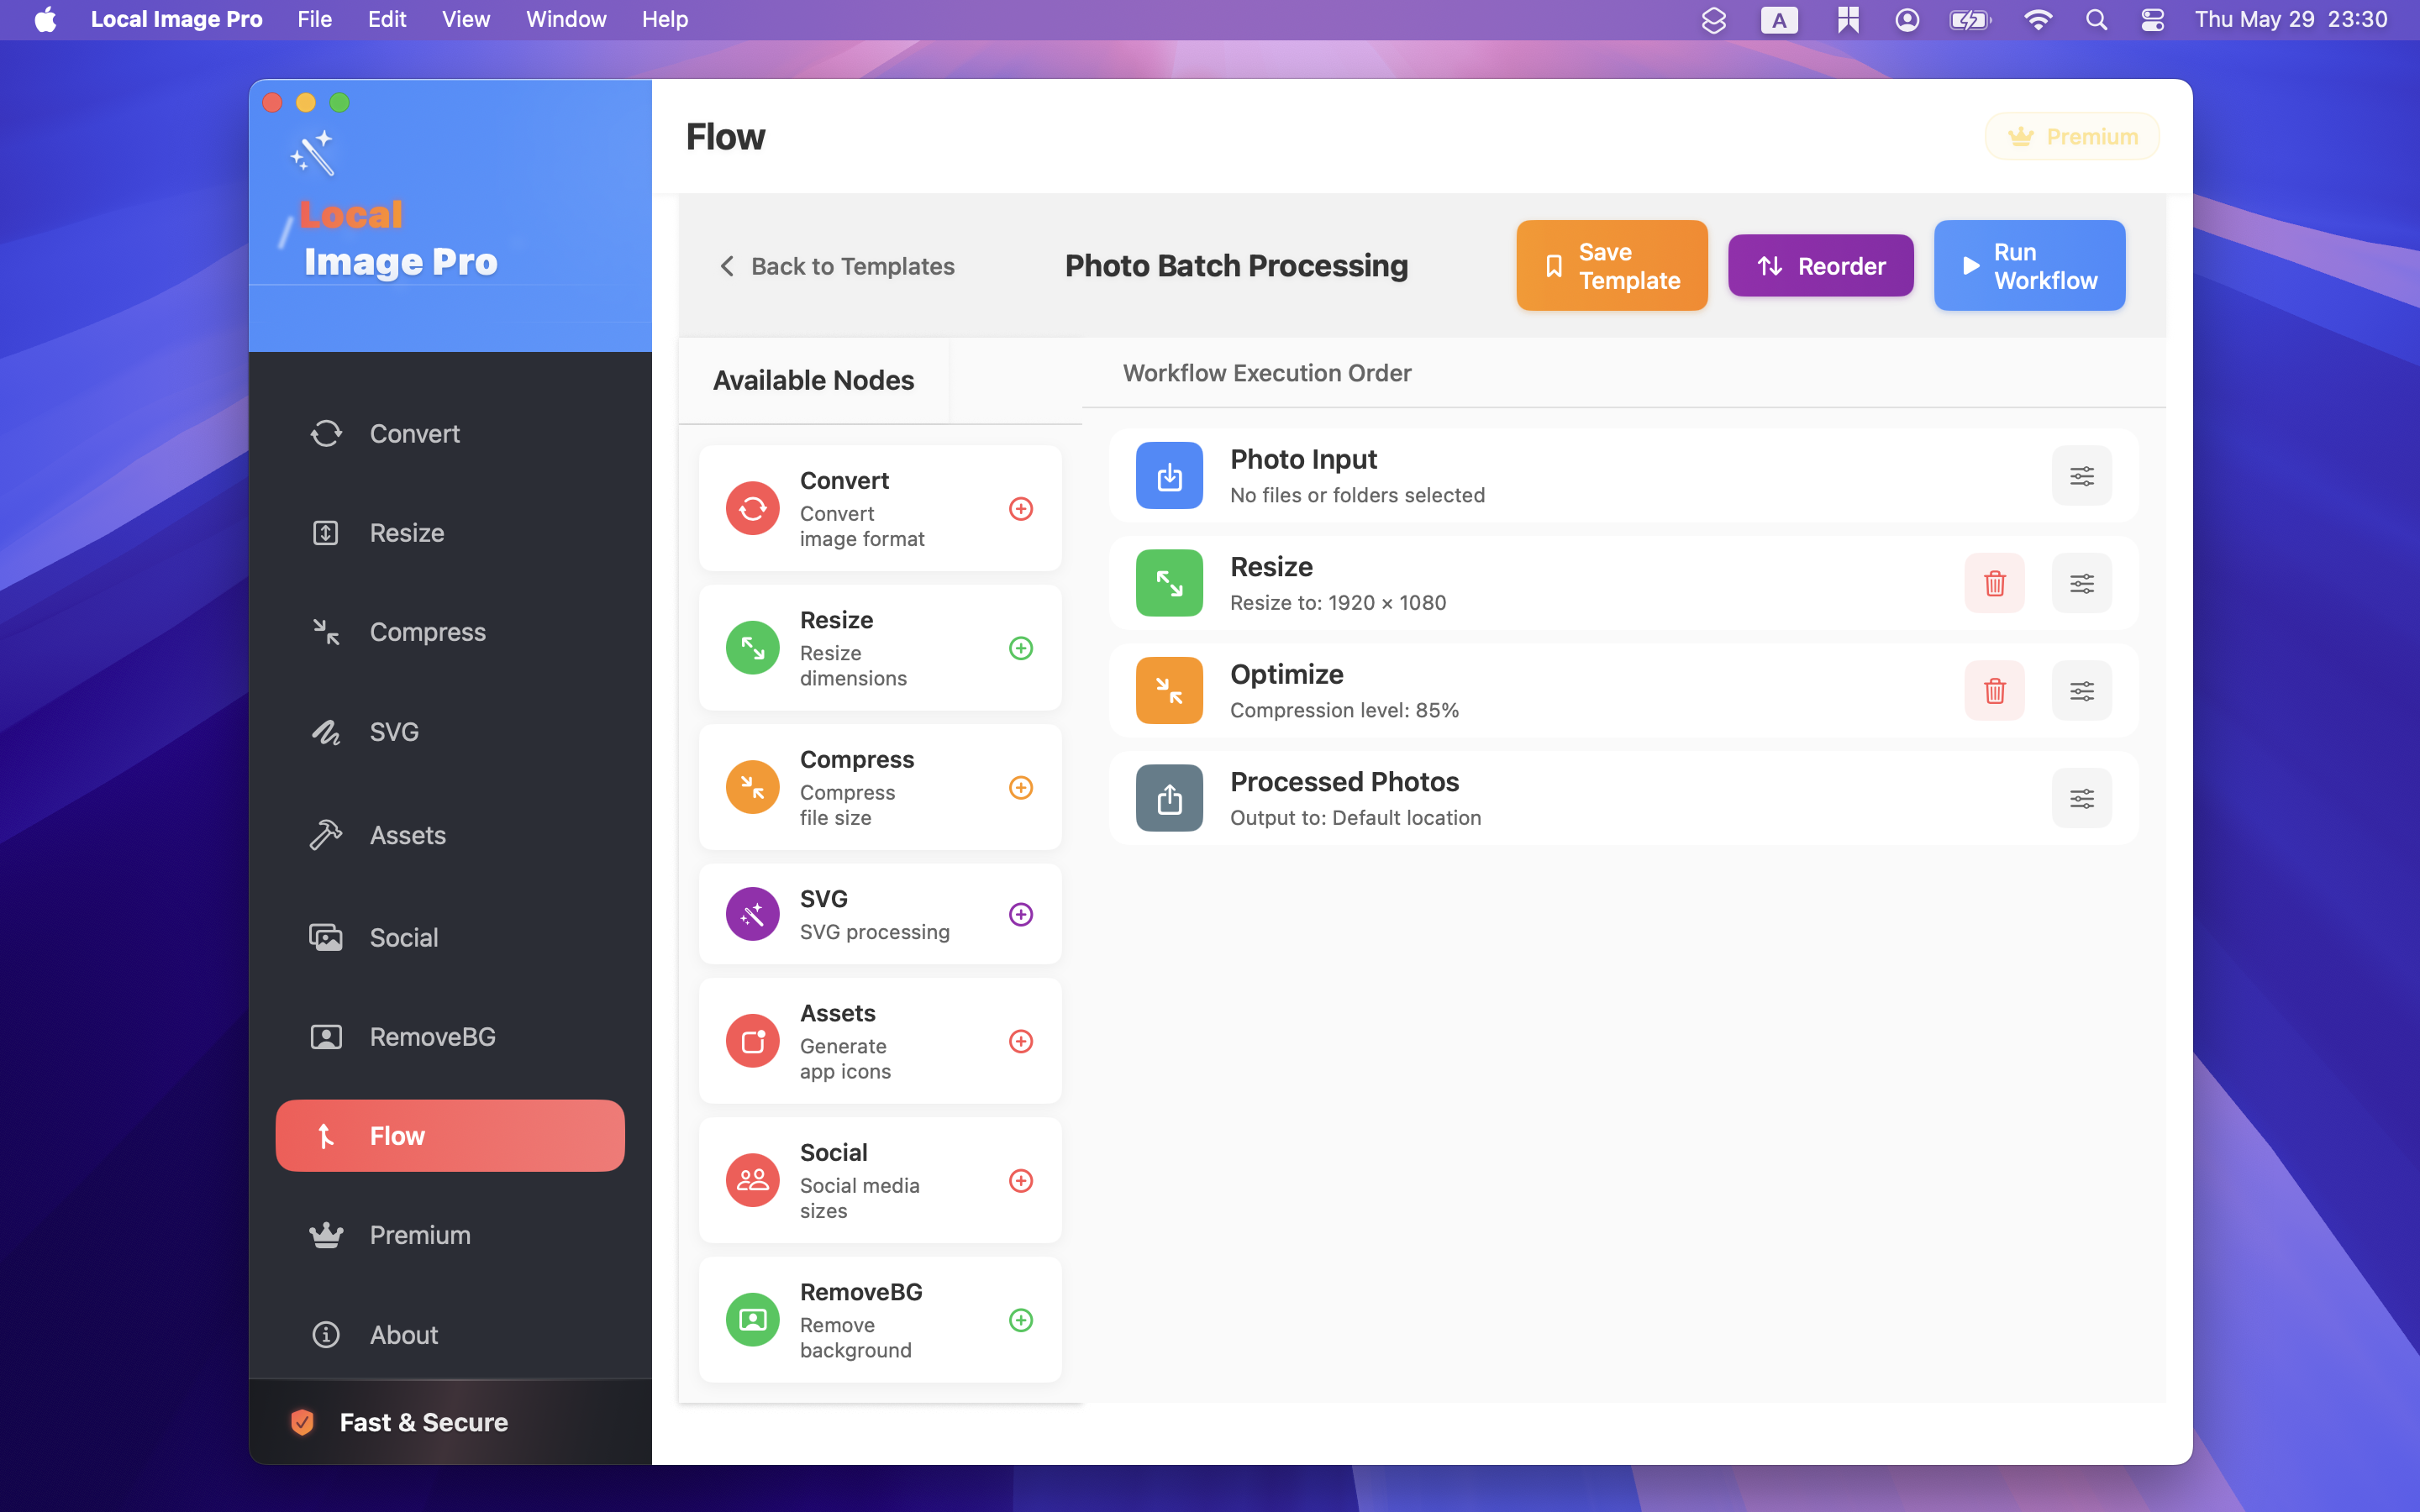Click the Save Template button
Viewport: 2420px width, 1512px height.
1611,266
